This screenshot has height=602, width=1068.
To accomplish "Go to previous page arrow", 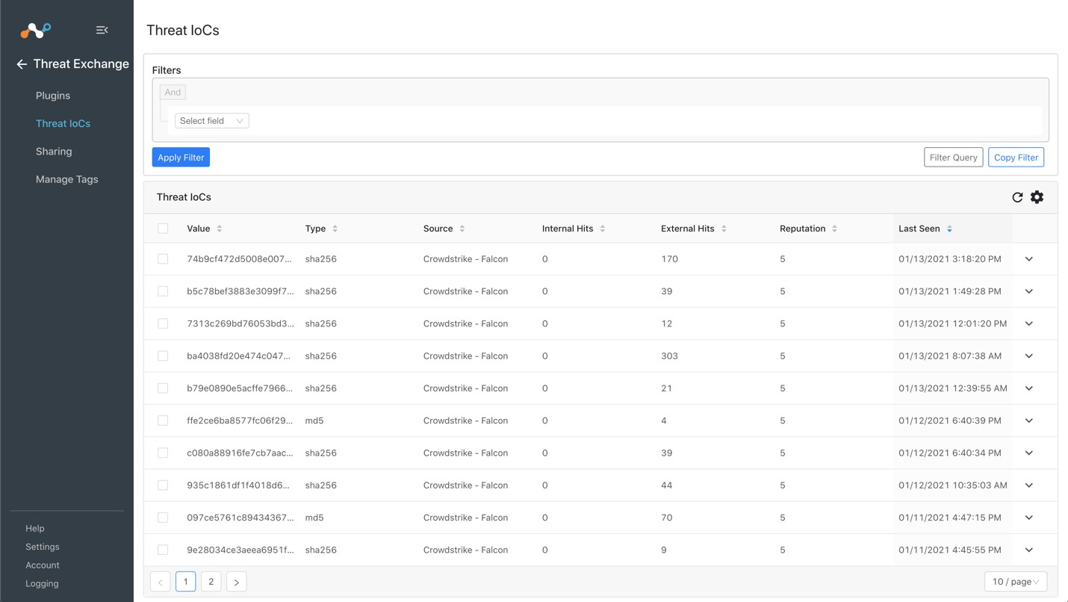I will pos(161,582).
